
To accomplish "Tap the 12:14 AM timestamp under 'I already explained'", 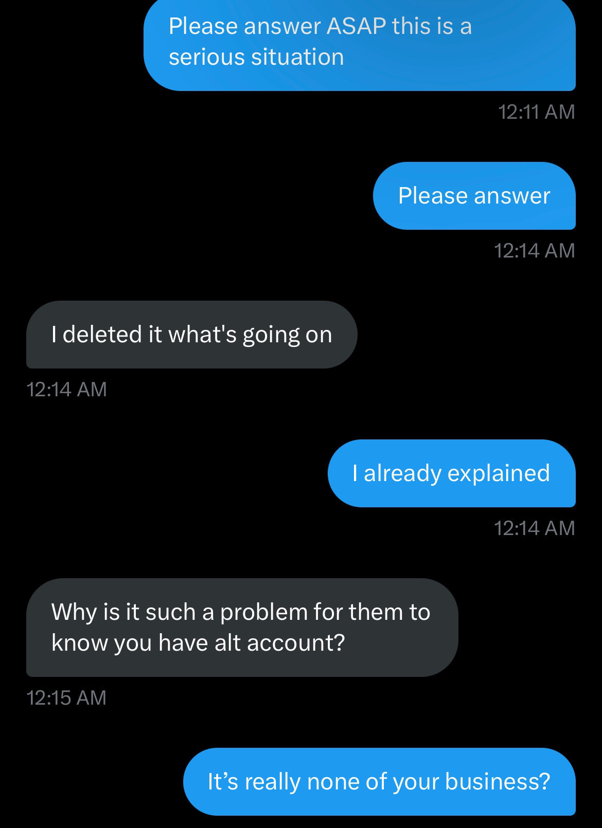I will (534, 528).
